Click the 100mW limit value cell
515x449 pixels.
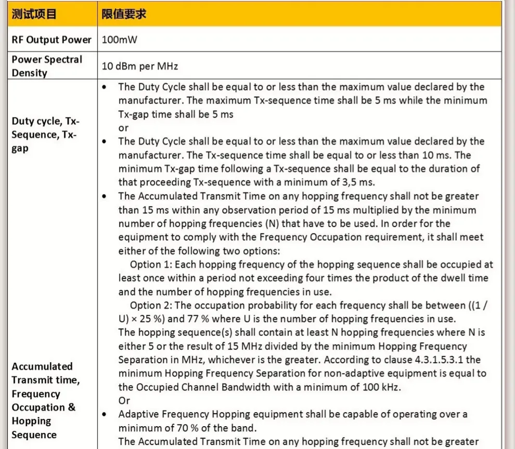pyautogui.click(x=120, y=40)
